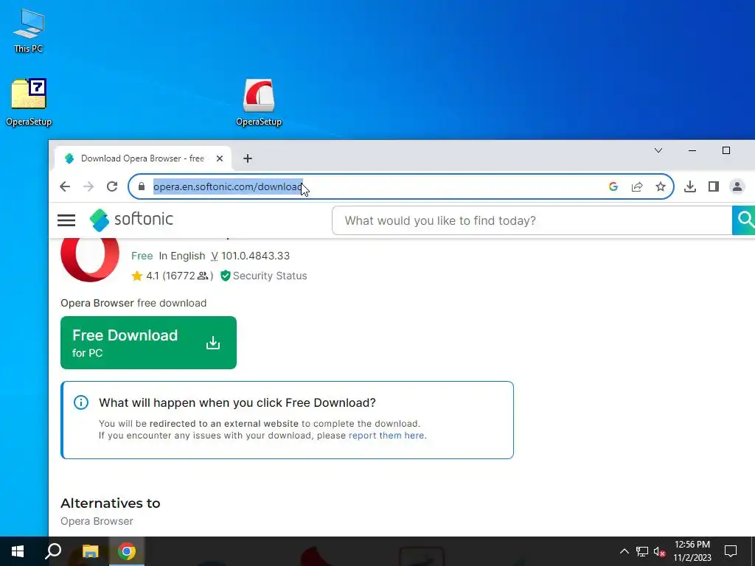
Task: Click the Softonic logo
Action: click(131, 220)
